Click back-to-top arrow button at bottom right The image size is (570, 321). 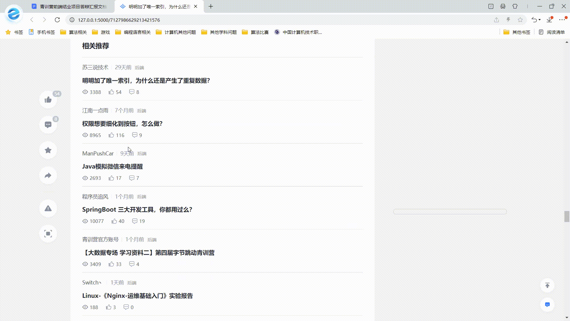(547, 286)
